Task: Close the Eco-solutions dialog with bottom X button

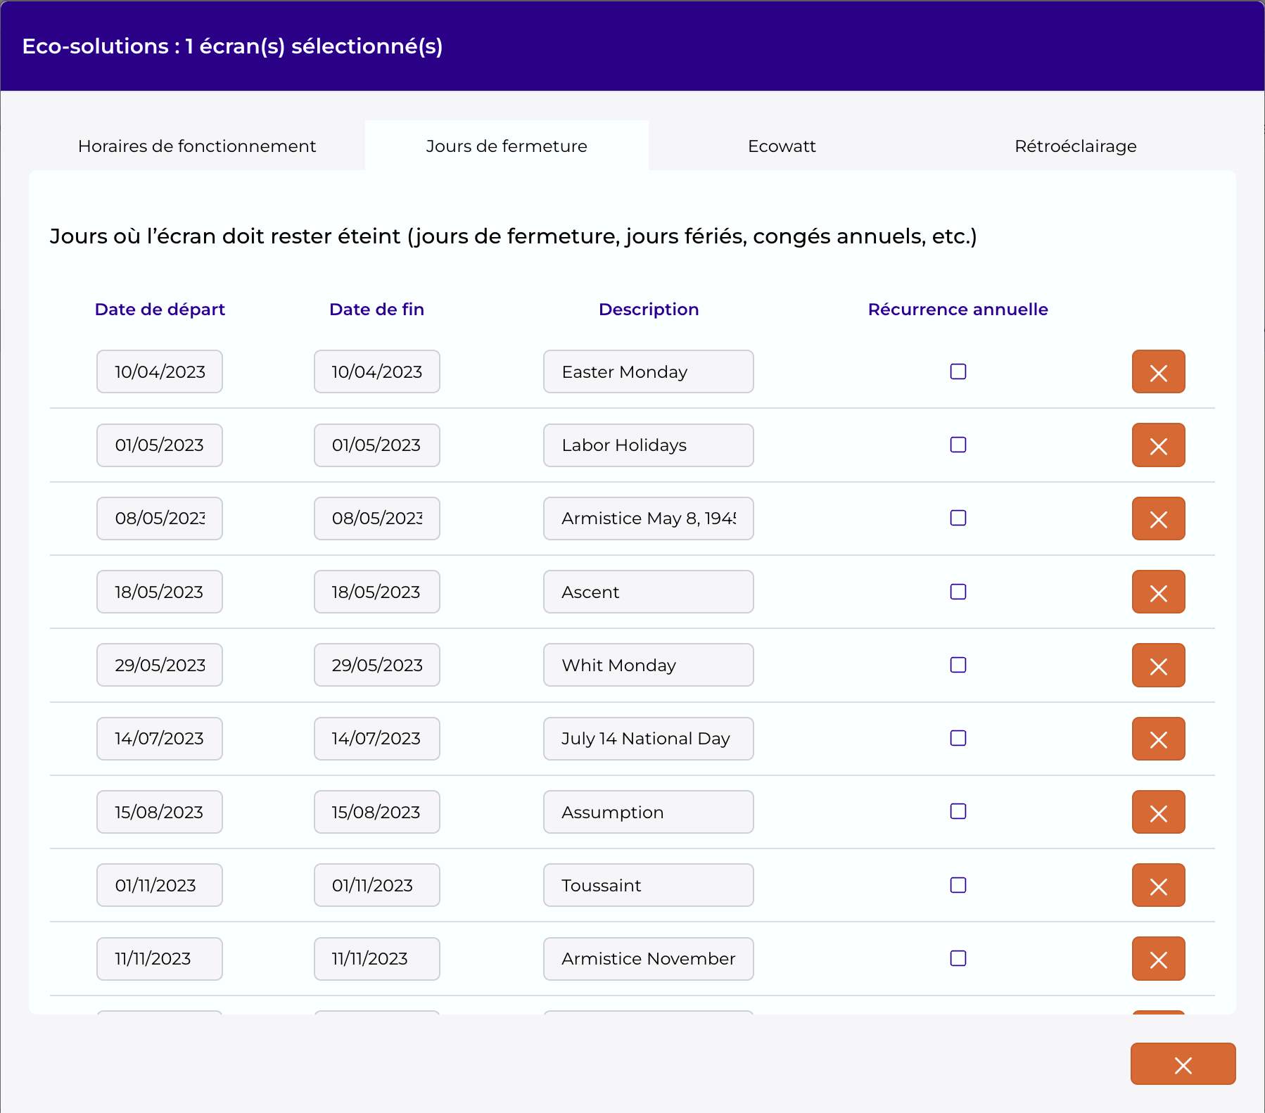Action: click(x=1183, y=1064)
